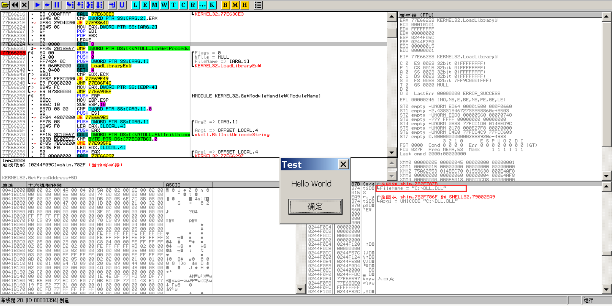Select the ESP 0244F09C register line
This screenshot has width=612, height=306.
pyautogui.click(x=417, y=37)
